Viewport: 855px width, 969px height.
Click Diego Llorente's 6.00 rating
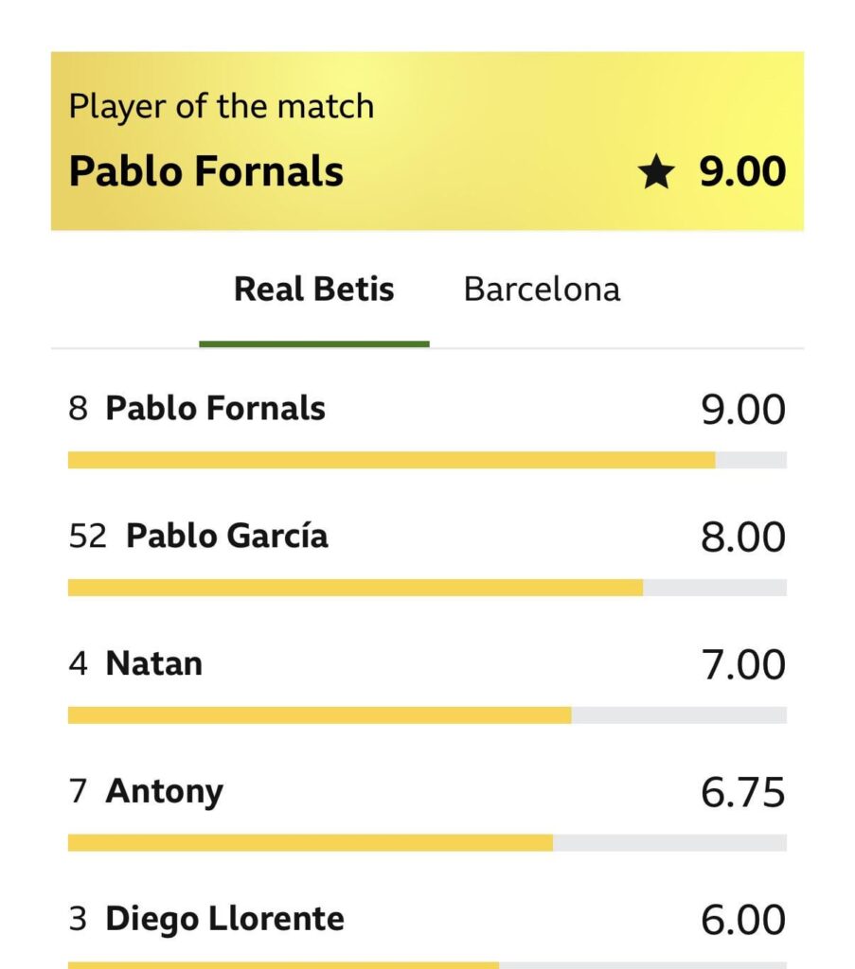click(742, 920)
